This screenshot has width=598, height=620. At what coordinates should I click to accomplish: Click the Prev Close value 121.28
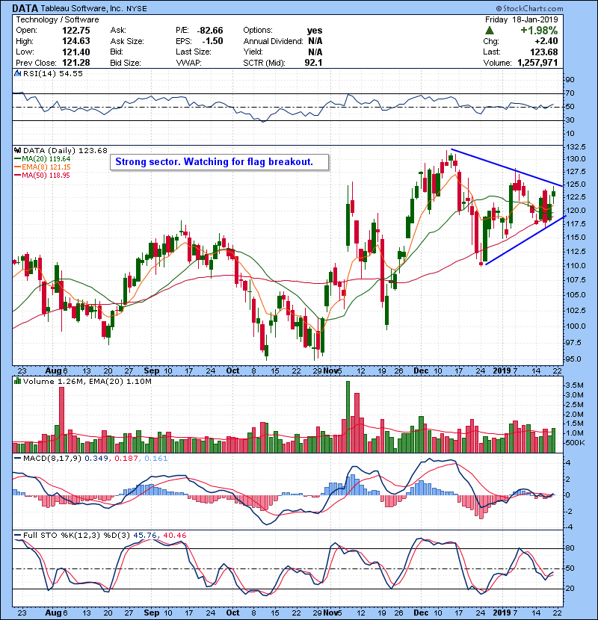[x=76, y=63]
